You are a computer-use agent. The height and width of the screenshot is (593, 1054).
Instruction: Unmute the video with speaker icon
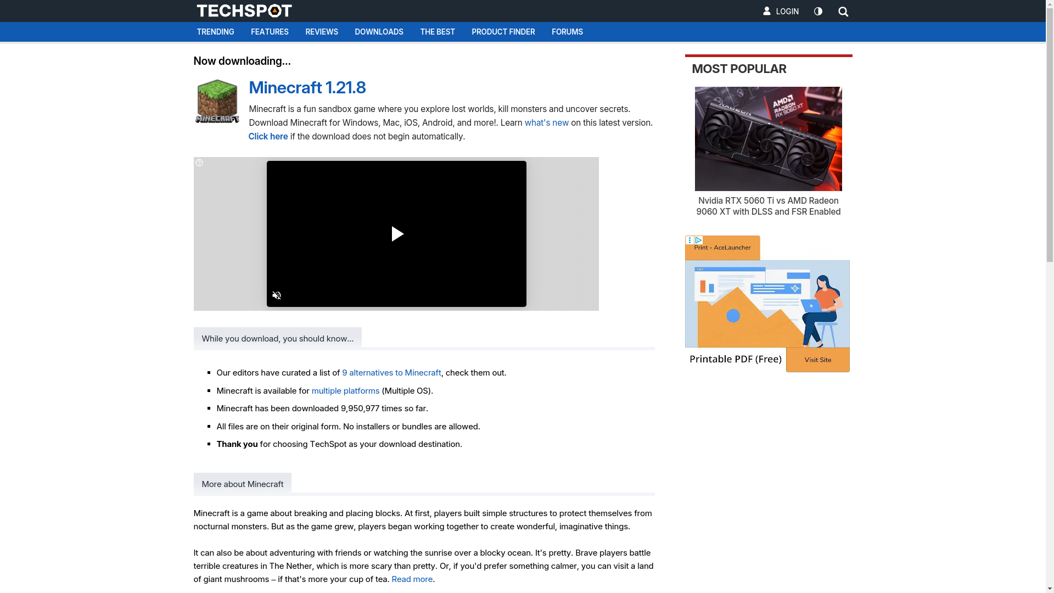click(277, 295)
